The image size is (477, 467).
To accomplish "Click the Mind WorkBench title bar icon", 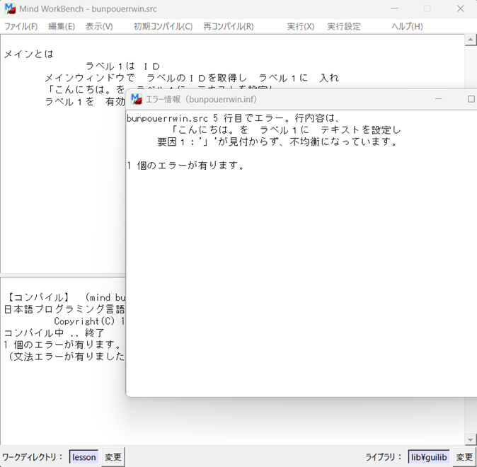I will tap(10, 8).
